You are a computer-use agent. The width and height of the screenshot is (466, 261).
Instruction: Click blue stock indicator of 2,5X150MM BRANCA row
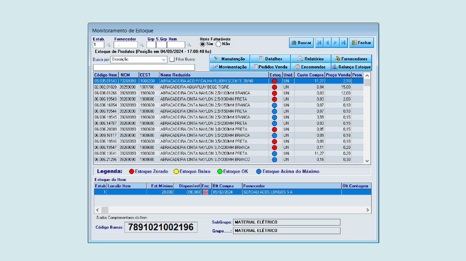(x=274, y=105)
